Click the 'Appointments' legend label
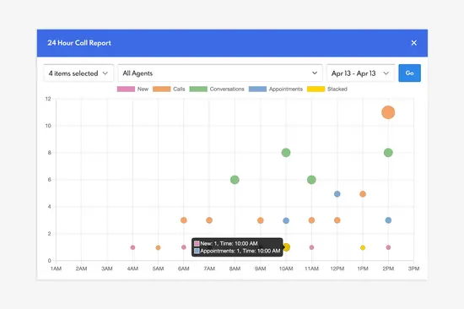This screenshot has height=309, width=464. (x=285, y=89)
